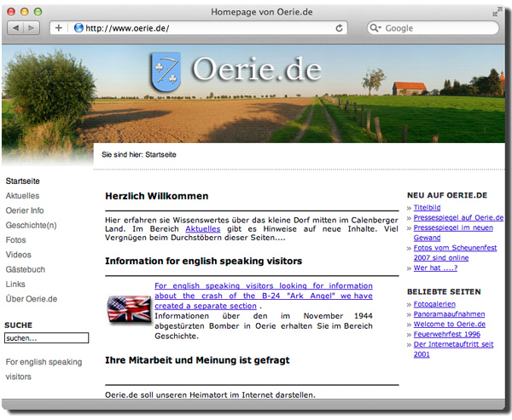Viewport: 512px width, 420px height.
Task: Reload the page with the refresh icon
Action: 340,28
